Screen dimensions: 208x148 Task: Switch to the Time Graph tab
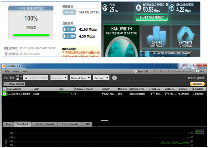tap(22, 124)
